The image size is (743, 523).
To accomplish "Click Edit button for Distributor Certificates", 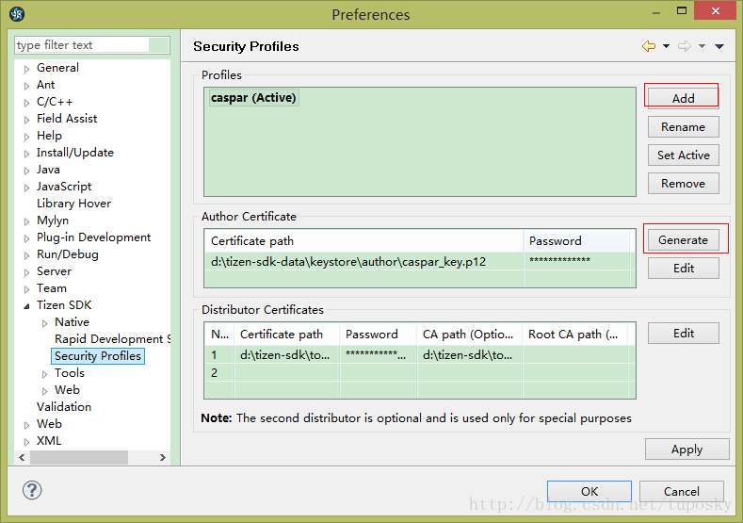I will [683, 334].
